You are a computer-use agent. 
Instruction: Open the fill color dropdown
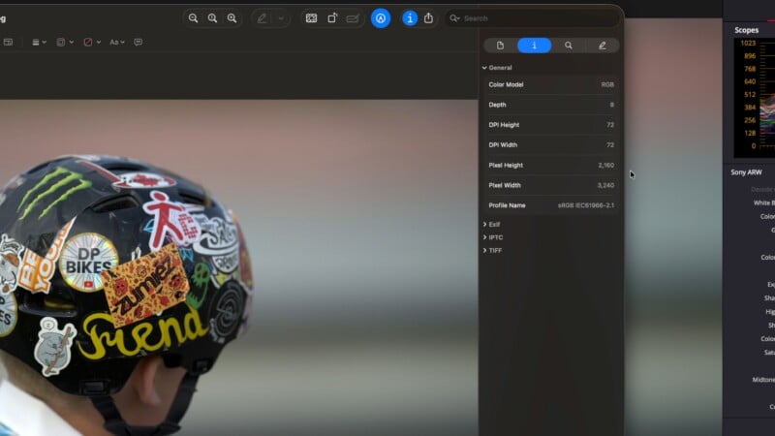coord(92,42)
